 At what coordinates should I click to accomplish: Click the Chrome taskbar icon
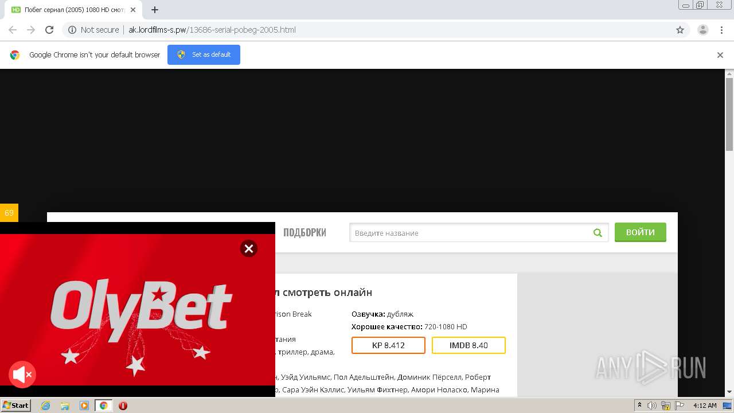pos(104,406)
